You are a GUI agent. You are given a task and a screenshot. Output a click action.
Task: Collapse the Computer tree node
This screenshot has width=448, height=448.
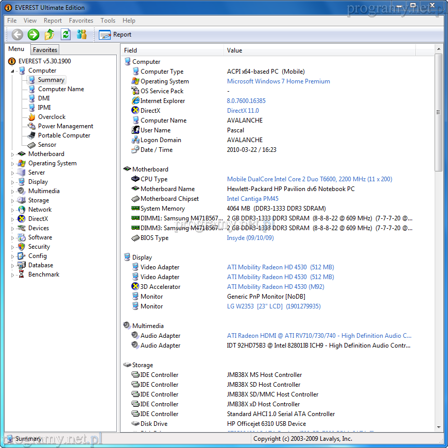coord(13,71)
